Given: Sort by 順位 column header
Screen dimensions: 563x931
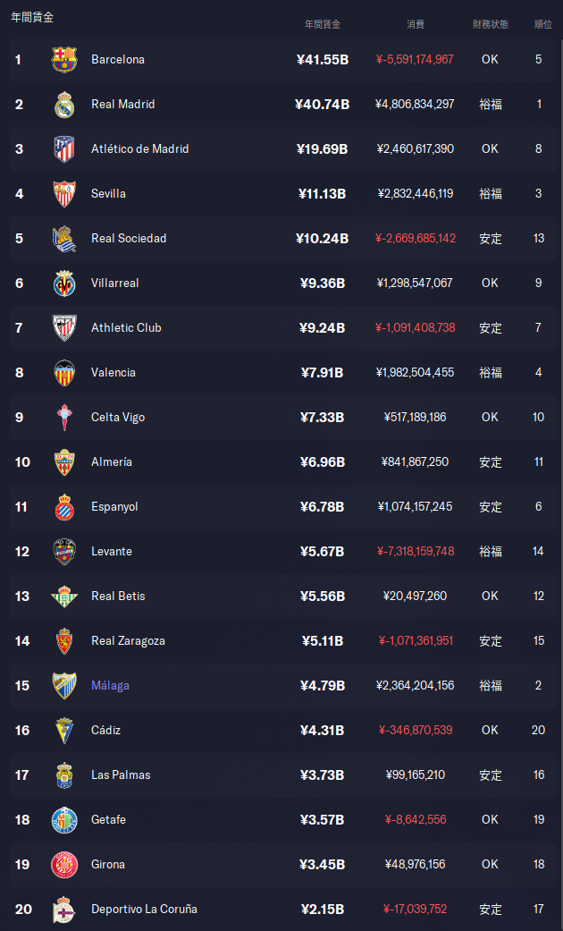Looking at the screenshot, I should [542, 24].
